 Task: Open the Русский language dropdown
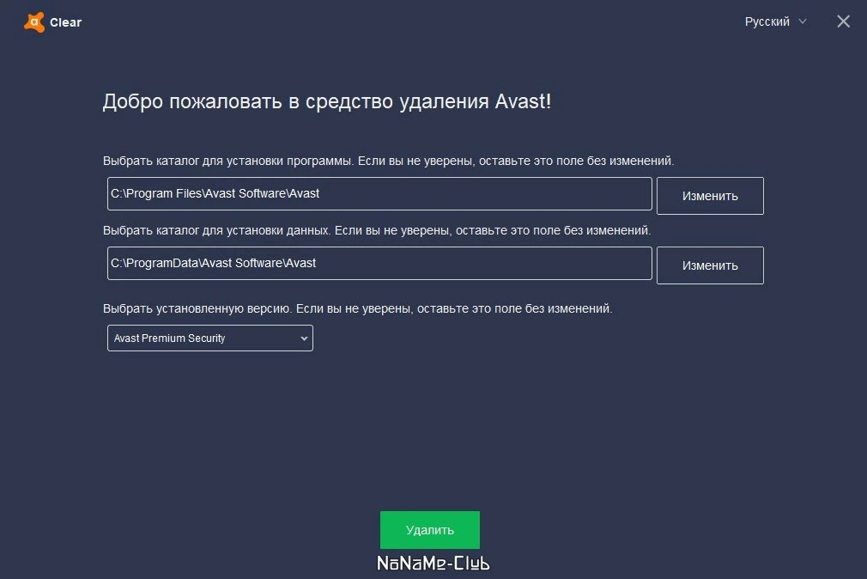click(x=775, y=21)
